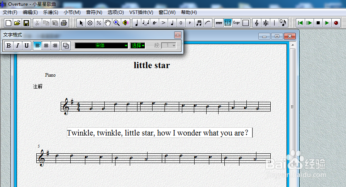The image size is (346, 187).
Task: Rewind playback to the beginning
Action: tap(300, 23)
